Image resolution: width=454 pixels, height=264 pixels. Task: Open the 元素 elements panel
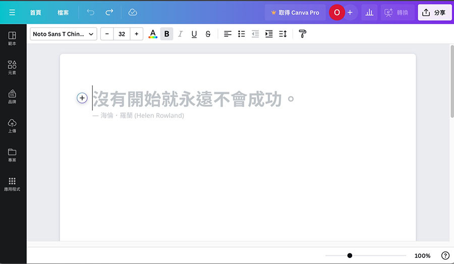click(x=12, y=68)
